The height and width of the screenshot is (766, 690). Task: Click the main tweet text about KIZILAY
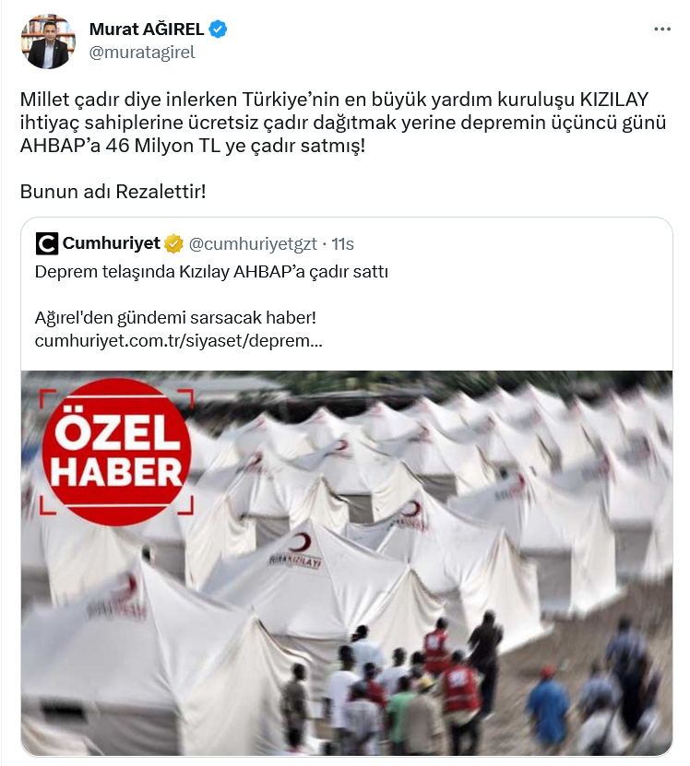(x=343, y=122)
